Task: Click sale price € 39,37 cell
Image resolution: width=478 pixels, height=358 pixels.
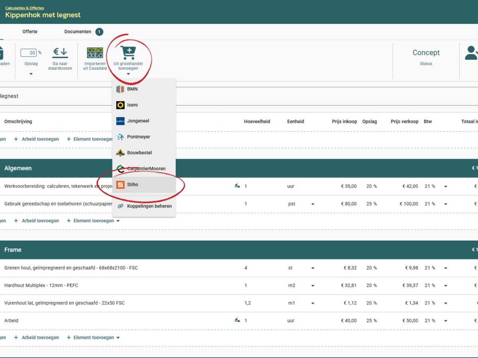Action: [410, 286]
